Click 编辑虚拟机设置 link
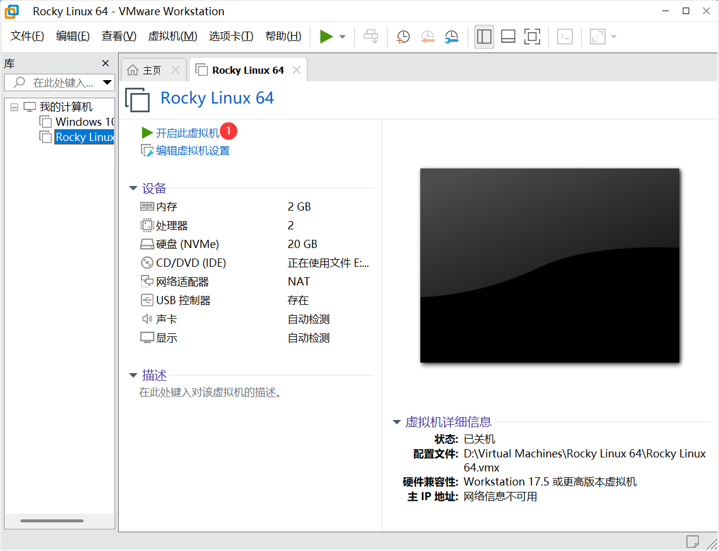719x551 pixels. pyautogui.click(x=193, y=151)
